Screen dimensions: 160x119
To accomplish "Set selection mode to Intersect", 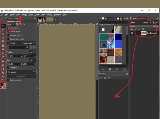I will tap(24, 24).
